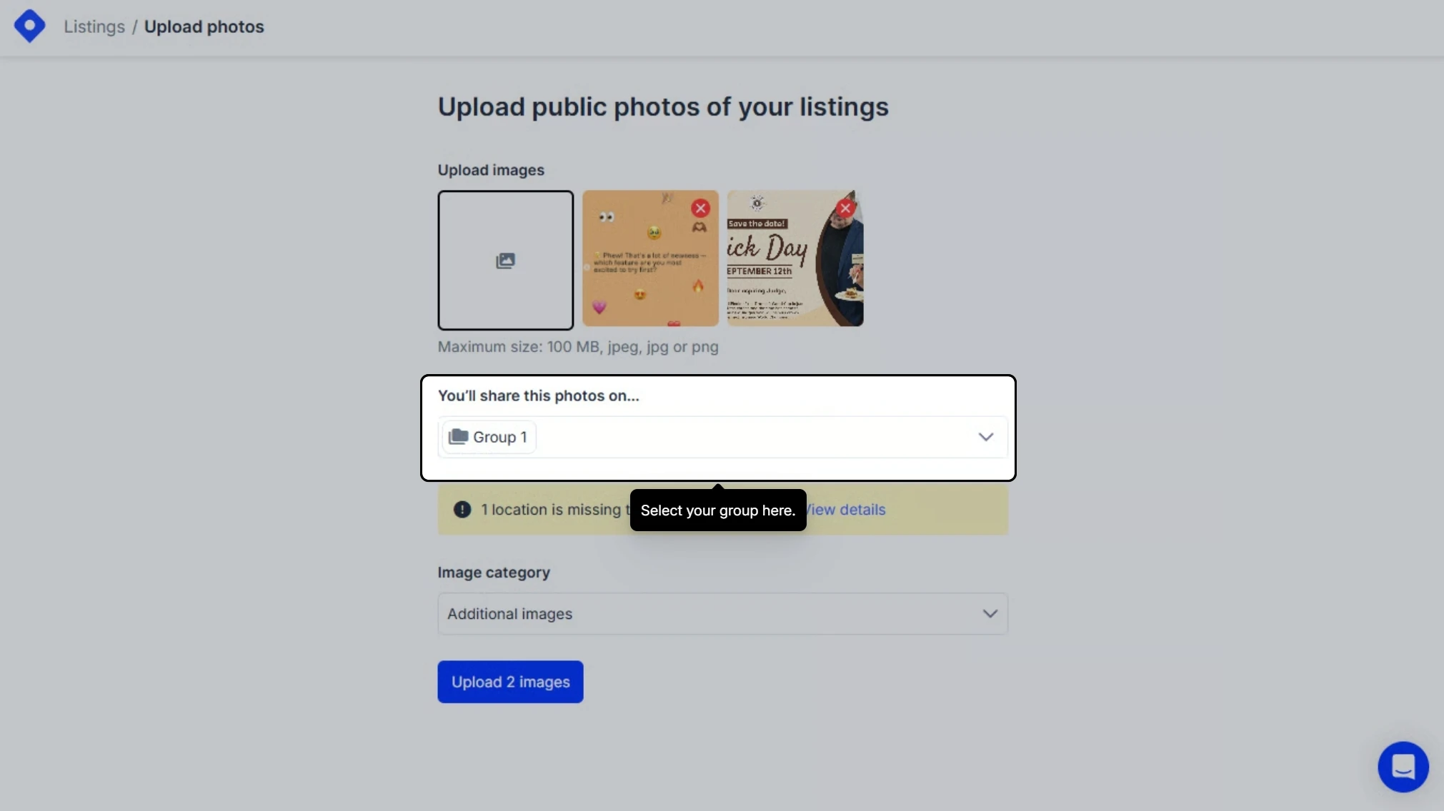This screenshot has width=1444, height=811.
Task: Expand the Image category chevron
Action: click(x=990, y=614)
